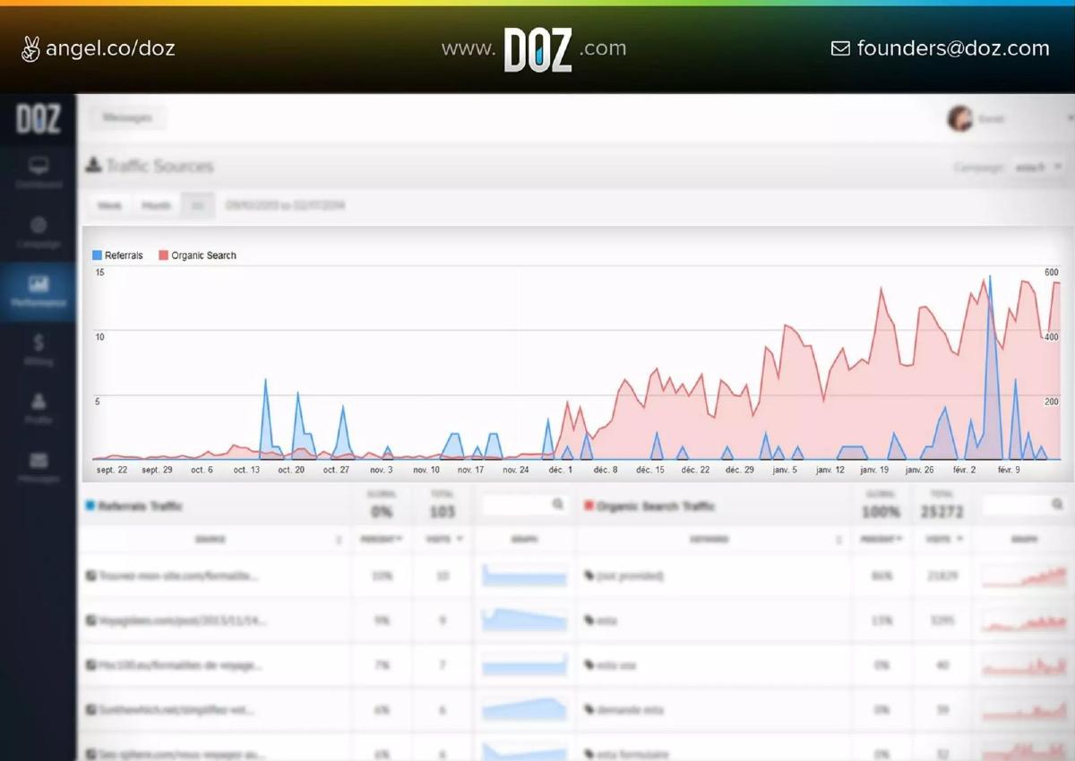Open the www.DOZ.com logo link
The image size is (1075, 761).
535,48
